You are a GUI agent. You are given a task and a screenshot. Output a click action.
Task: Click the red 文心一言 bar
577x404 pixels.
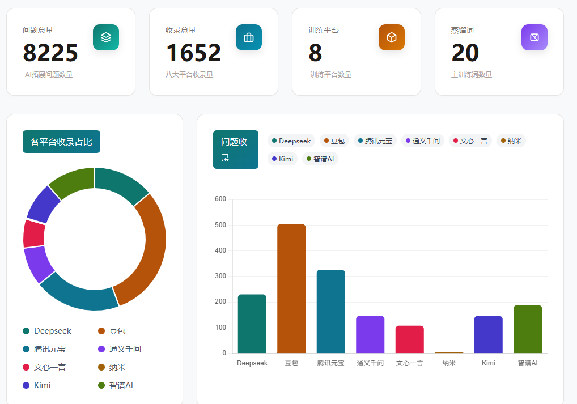coord(410,339)
